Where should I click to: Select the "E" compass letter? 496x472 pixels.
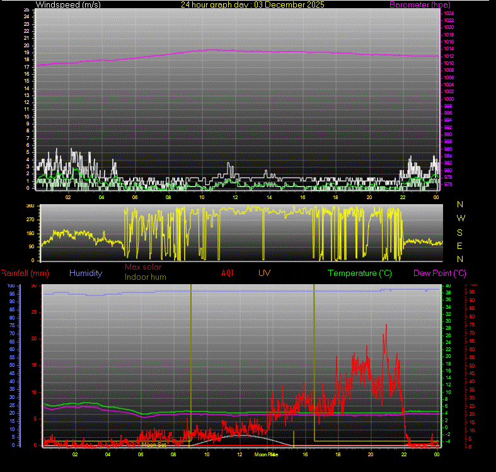coord(459,246)
